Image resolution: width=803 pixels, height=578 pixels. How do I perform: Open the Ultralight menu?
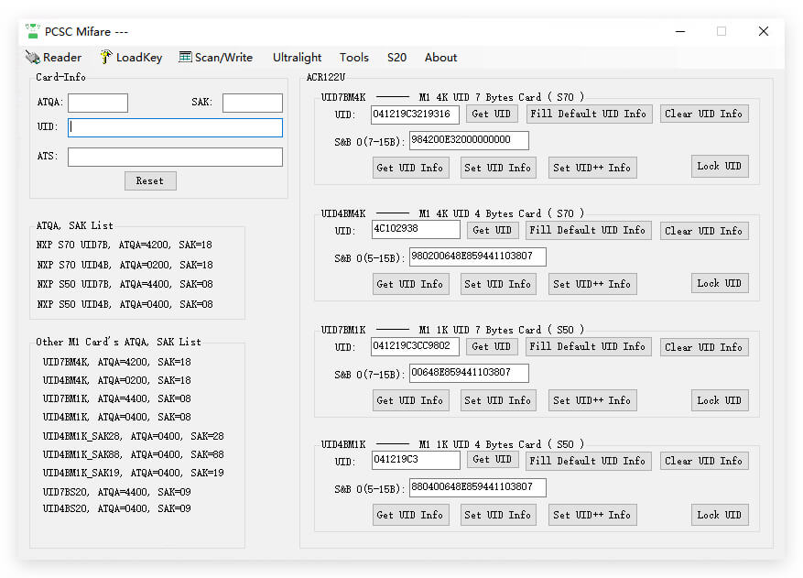tap(297, 58)
